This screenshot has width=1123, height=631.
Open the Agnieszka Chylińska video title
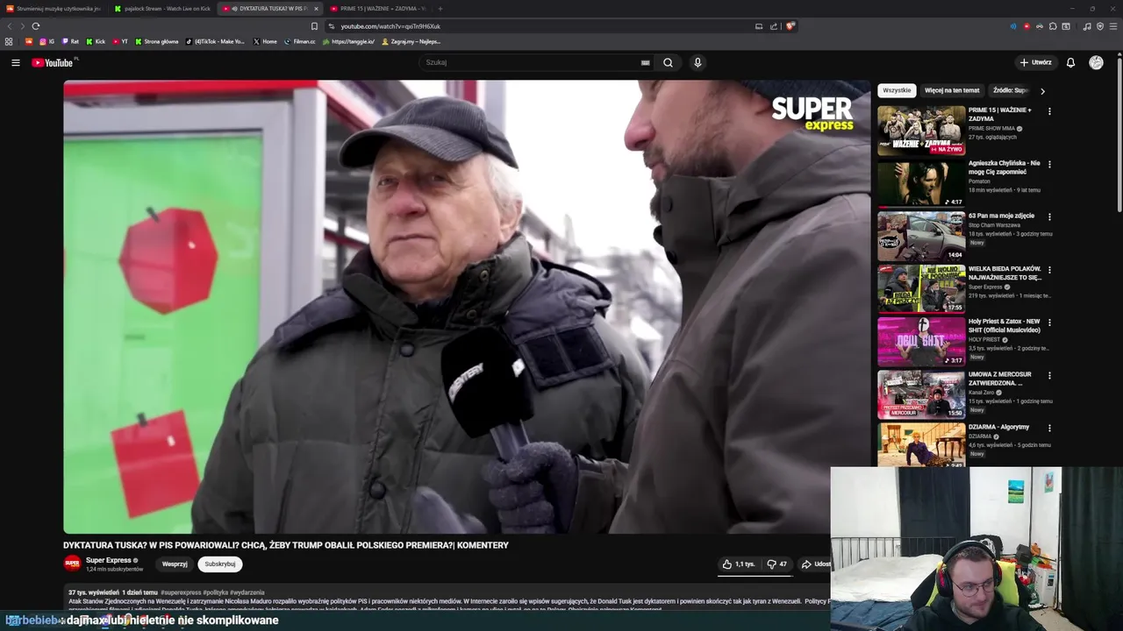(1005, 167)
